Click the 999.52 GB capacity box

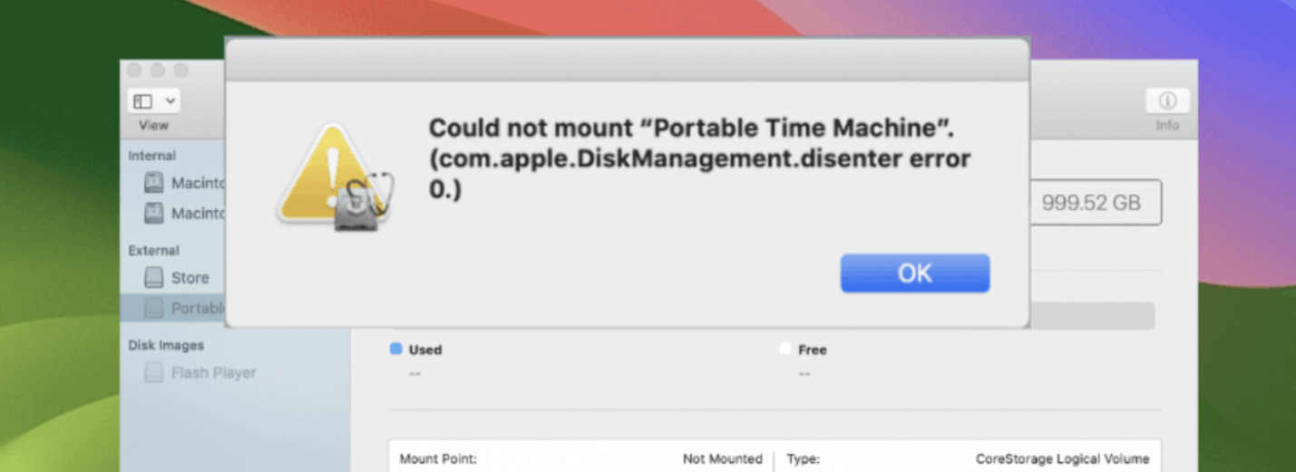[1095, 202]
